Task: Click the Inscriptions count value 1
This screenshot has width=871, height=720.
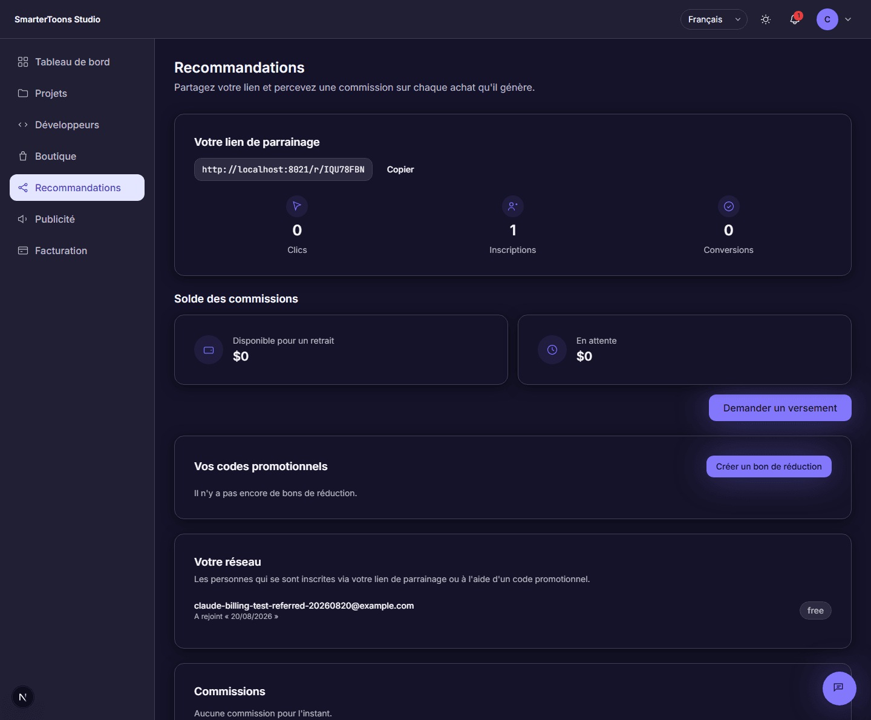Action: point(513,231)
